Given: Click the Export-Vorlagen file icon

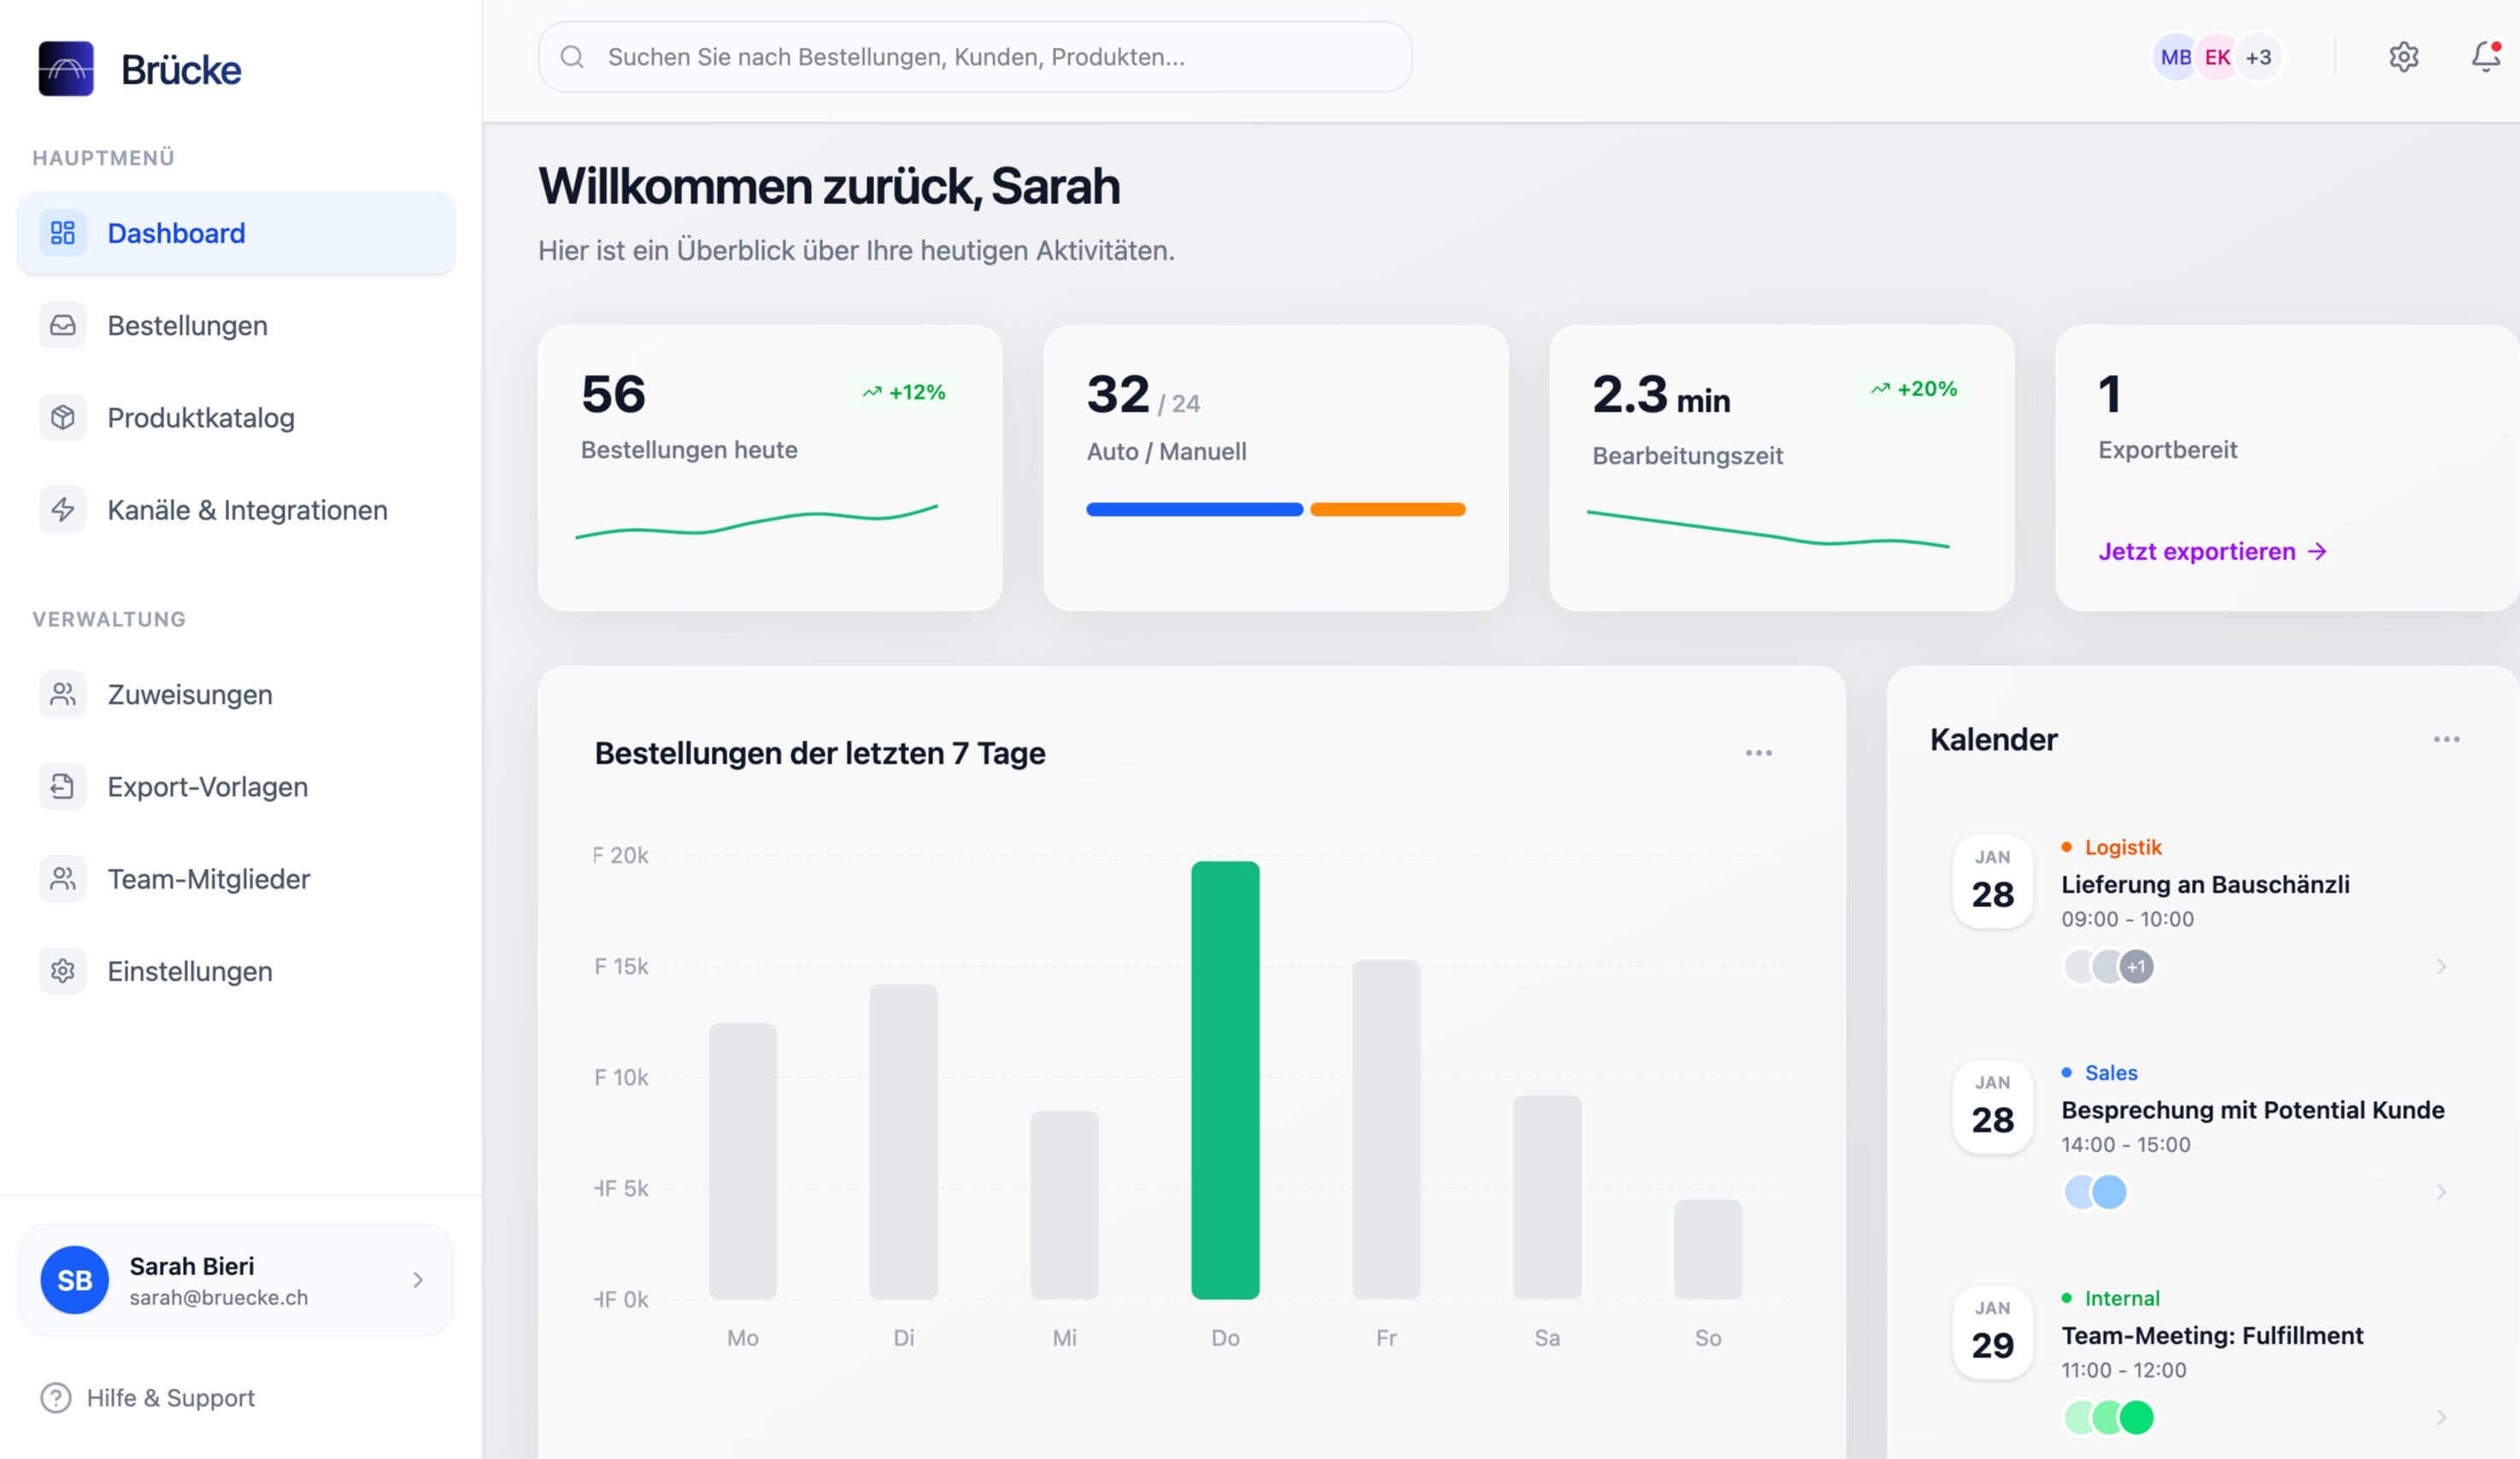Looking at the screenshot, I should coord(63,787).
